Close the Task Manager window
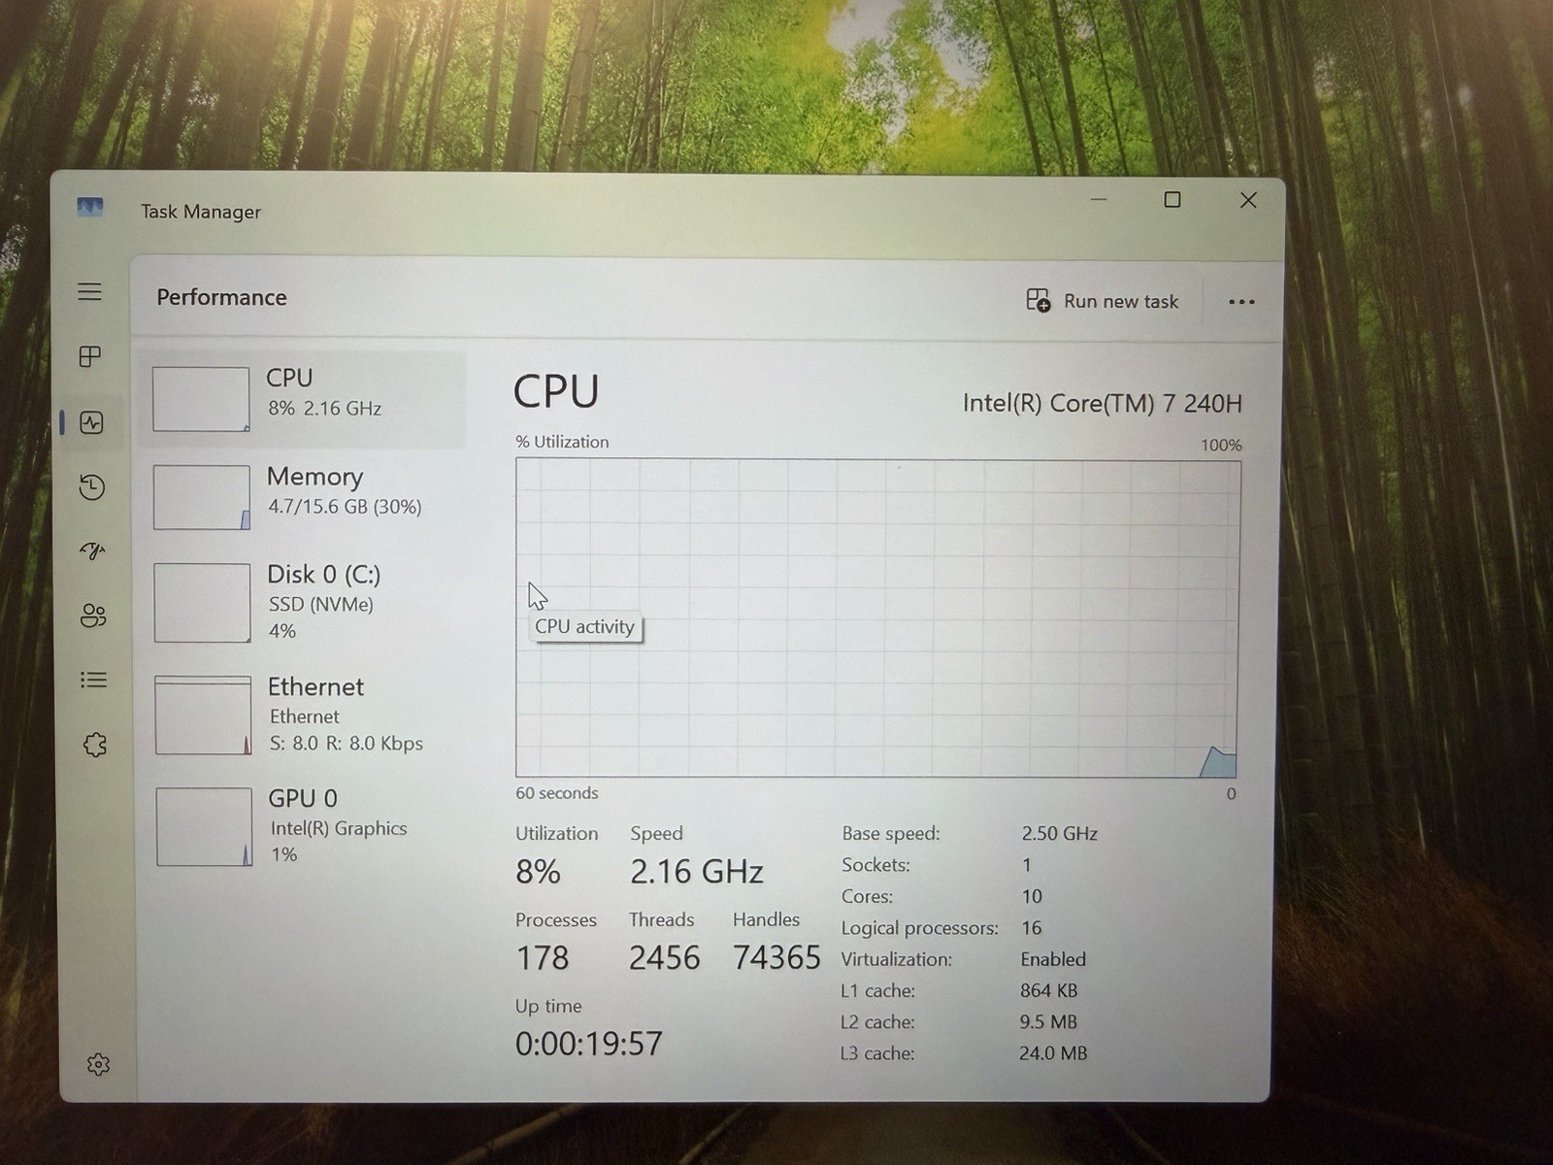The width and height of the screenshot is (1553, 1165). pyautogui.click(x=1248, y=200)
